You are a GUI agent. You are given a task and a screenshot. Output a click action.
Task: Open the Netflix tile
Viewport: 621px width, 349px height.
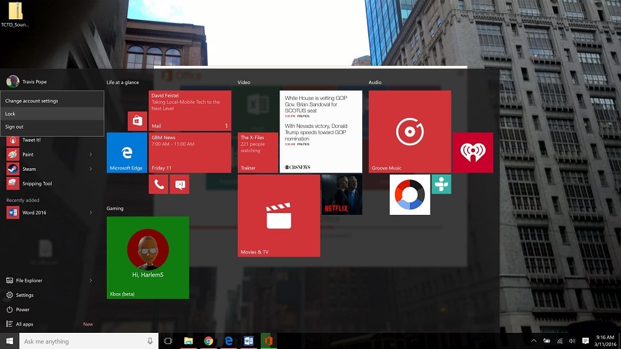click(x=342, y=194)
